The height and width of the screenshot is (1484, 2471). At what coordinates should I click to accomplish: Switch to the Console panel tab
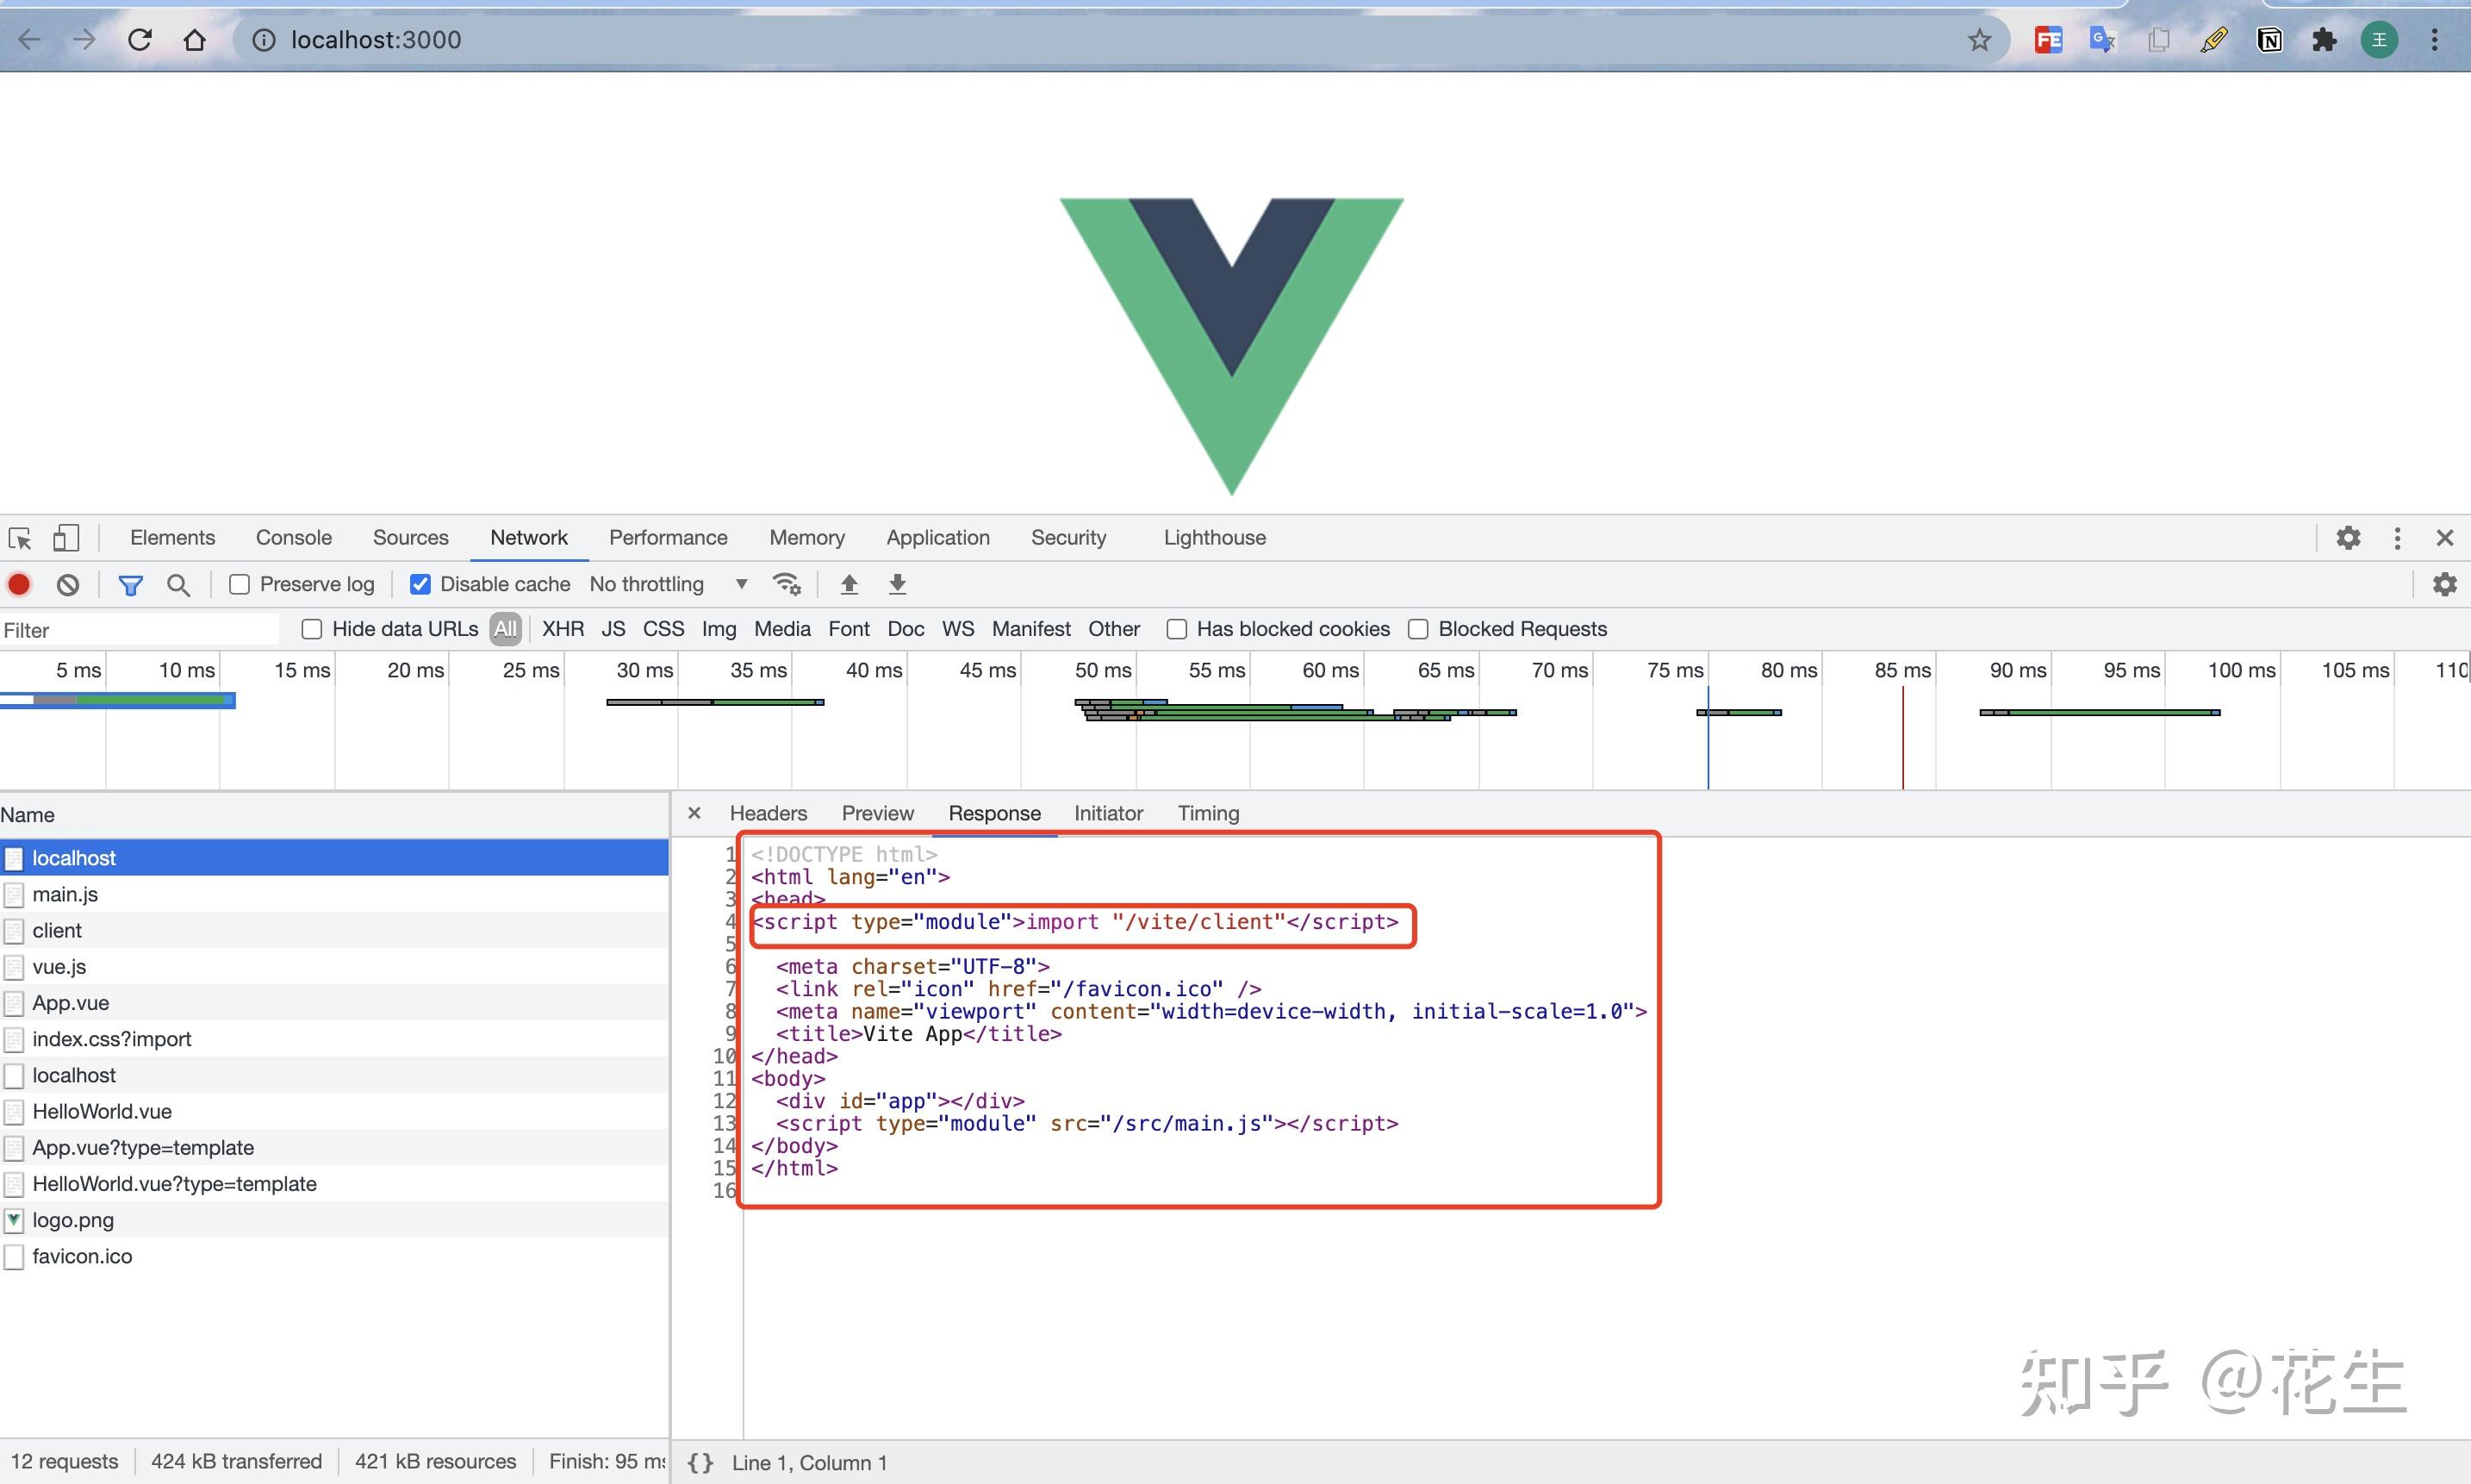pyautogui.click(x=293, y=538)
